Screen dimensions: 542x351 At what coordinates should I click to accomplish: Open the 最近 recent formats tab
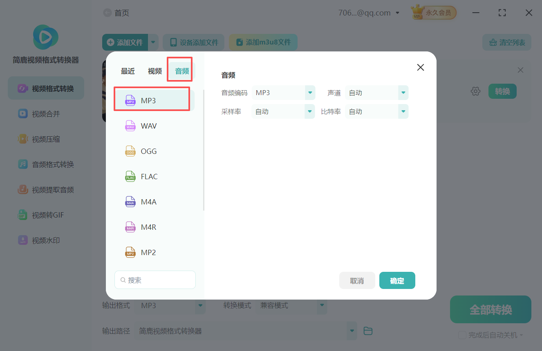(128, 70)
